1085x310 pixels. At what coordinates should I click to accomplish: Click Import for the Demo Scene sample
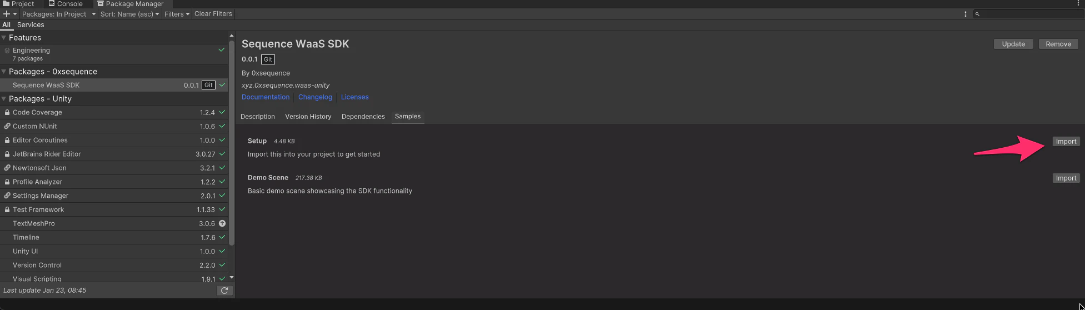point(1066,178)
